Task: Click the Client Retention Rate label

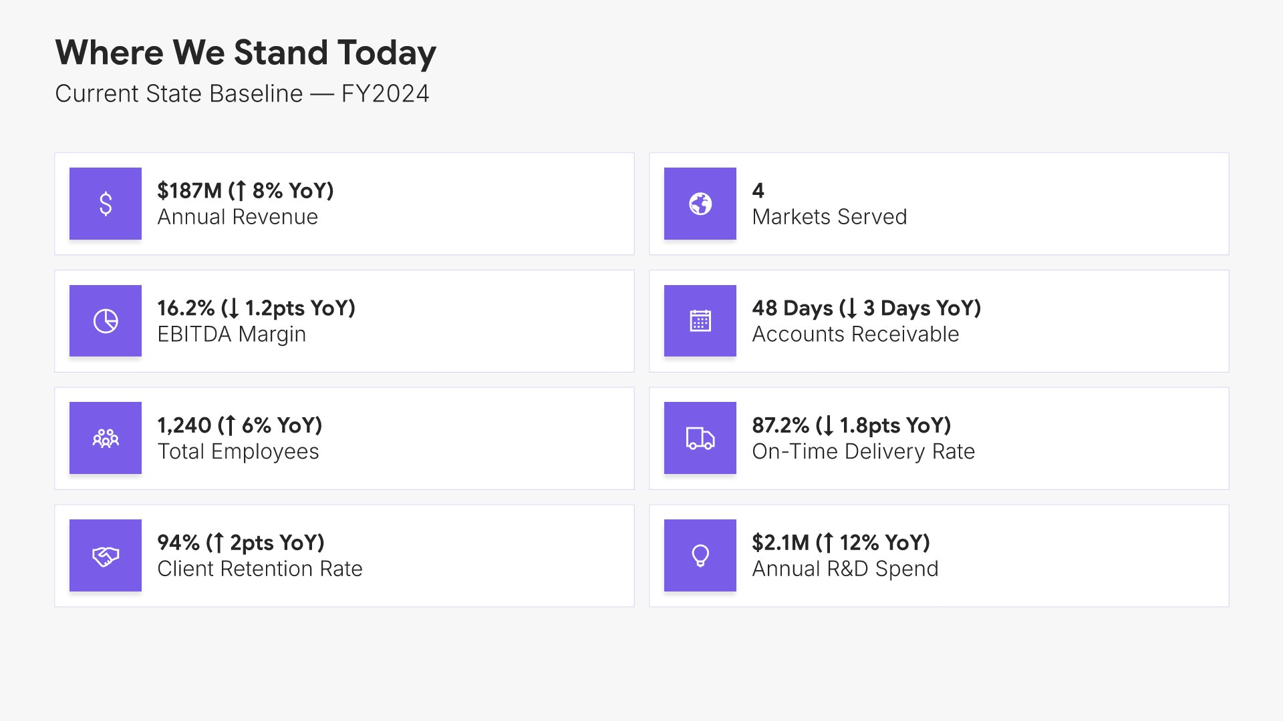Action: click(259, 569)
